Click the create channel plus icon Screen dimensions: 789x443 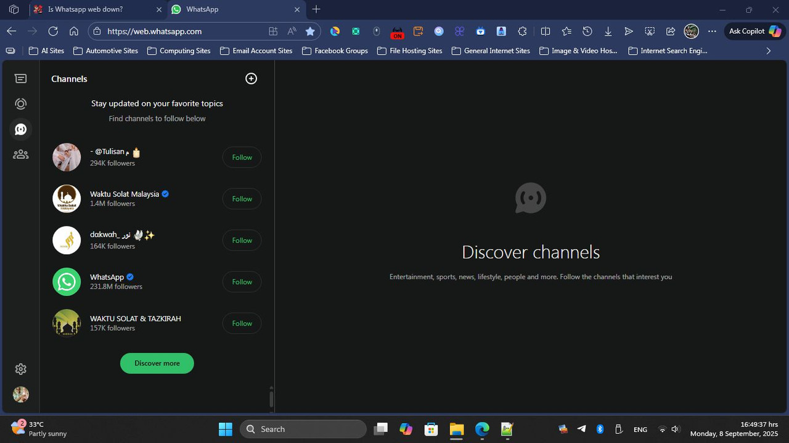coord(251,78)
